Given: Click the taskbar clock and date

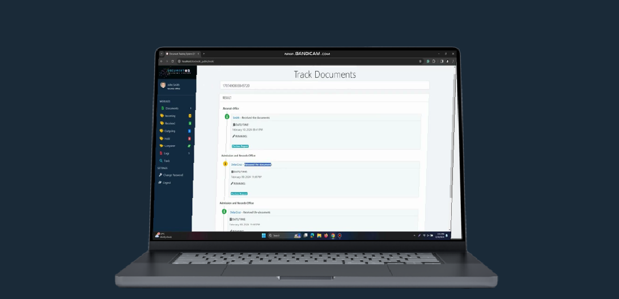Looking at the screenshot, I should pyautogui.click(x=440, y=235).
